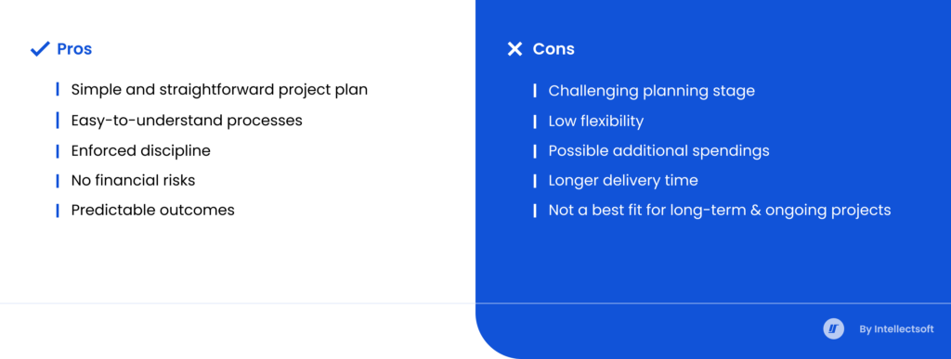Screen dimensions: 951x359
Task: Click the Intellectsoft round logo icon
Action: pos(833,329)
